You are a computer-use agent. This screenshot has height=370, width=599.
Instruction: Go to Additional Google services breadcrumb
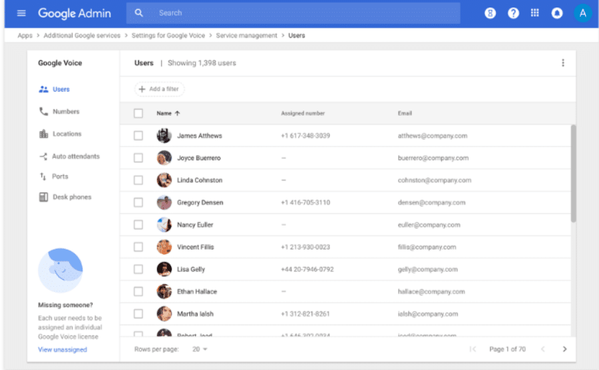82,35
